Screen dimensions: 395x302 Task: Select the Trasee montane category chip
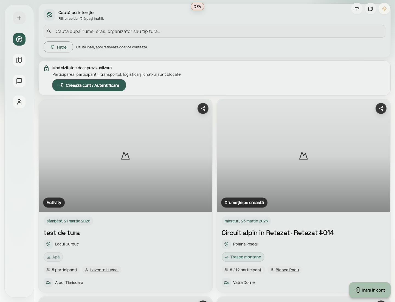243,257
